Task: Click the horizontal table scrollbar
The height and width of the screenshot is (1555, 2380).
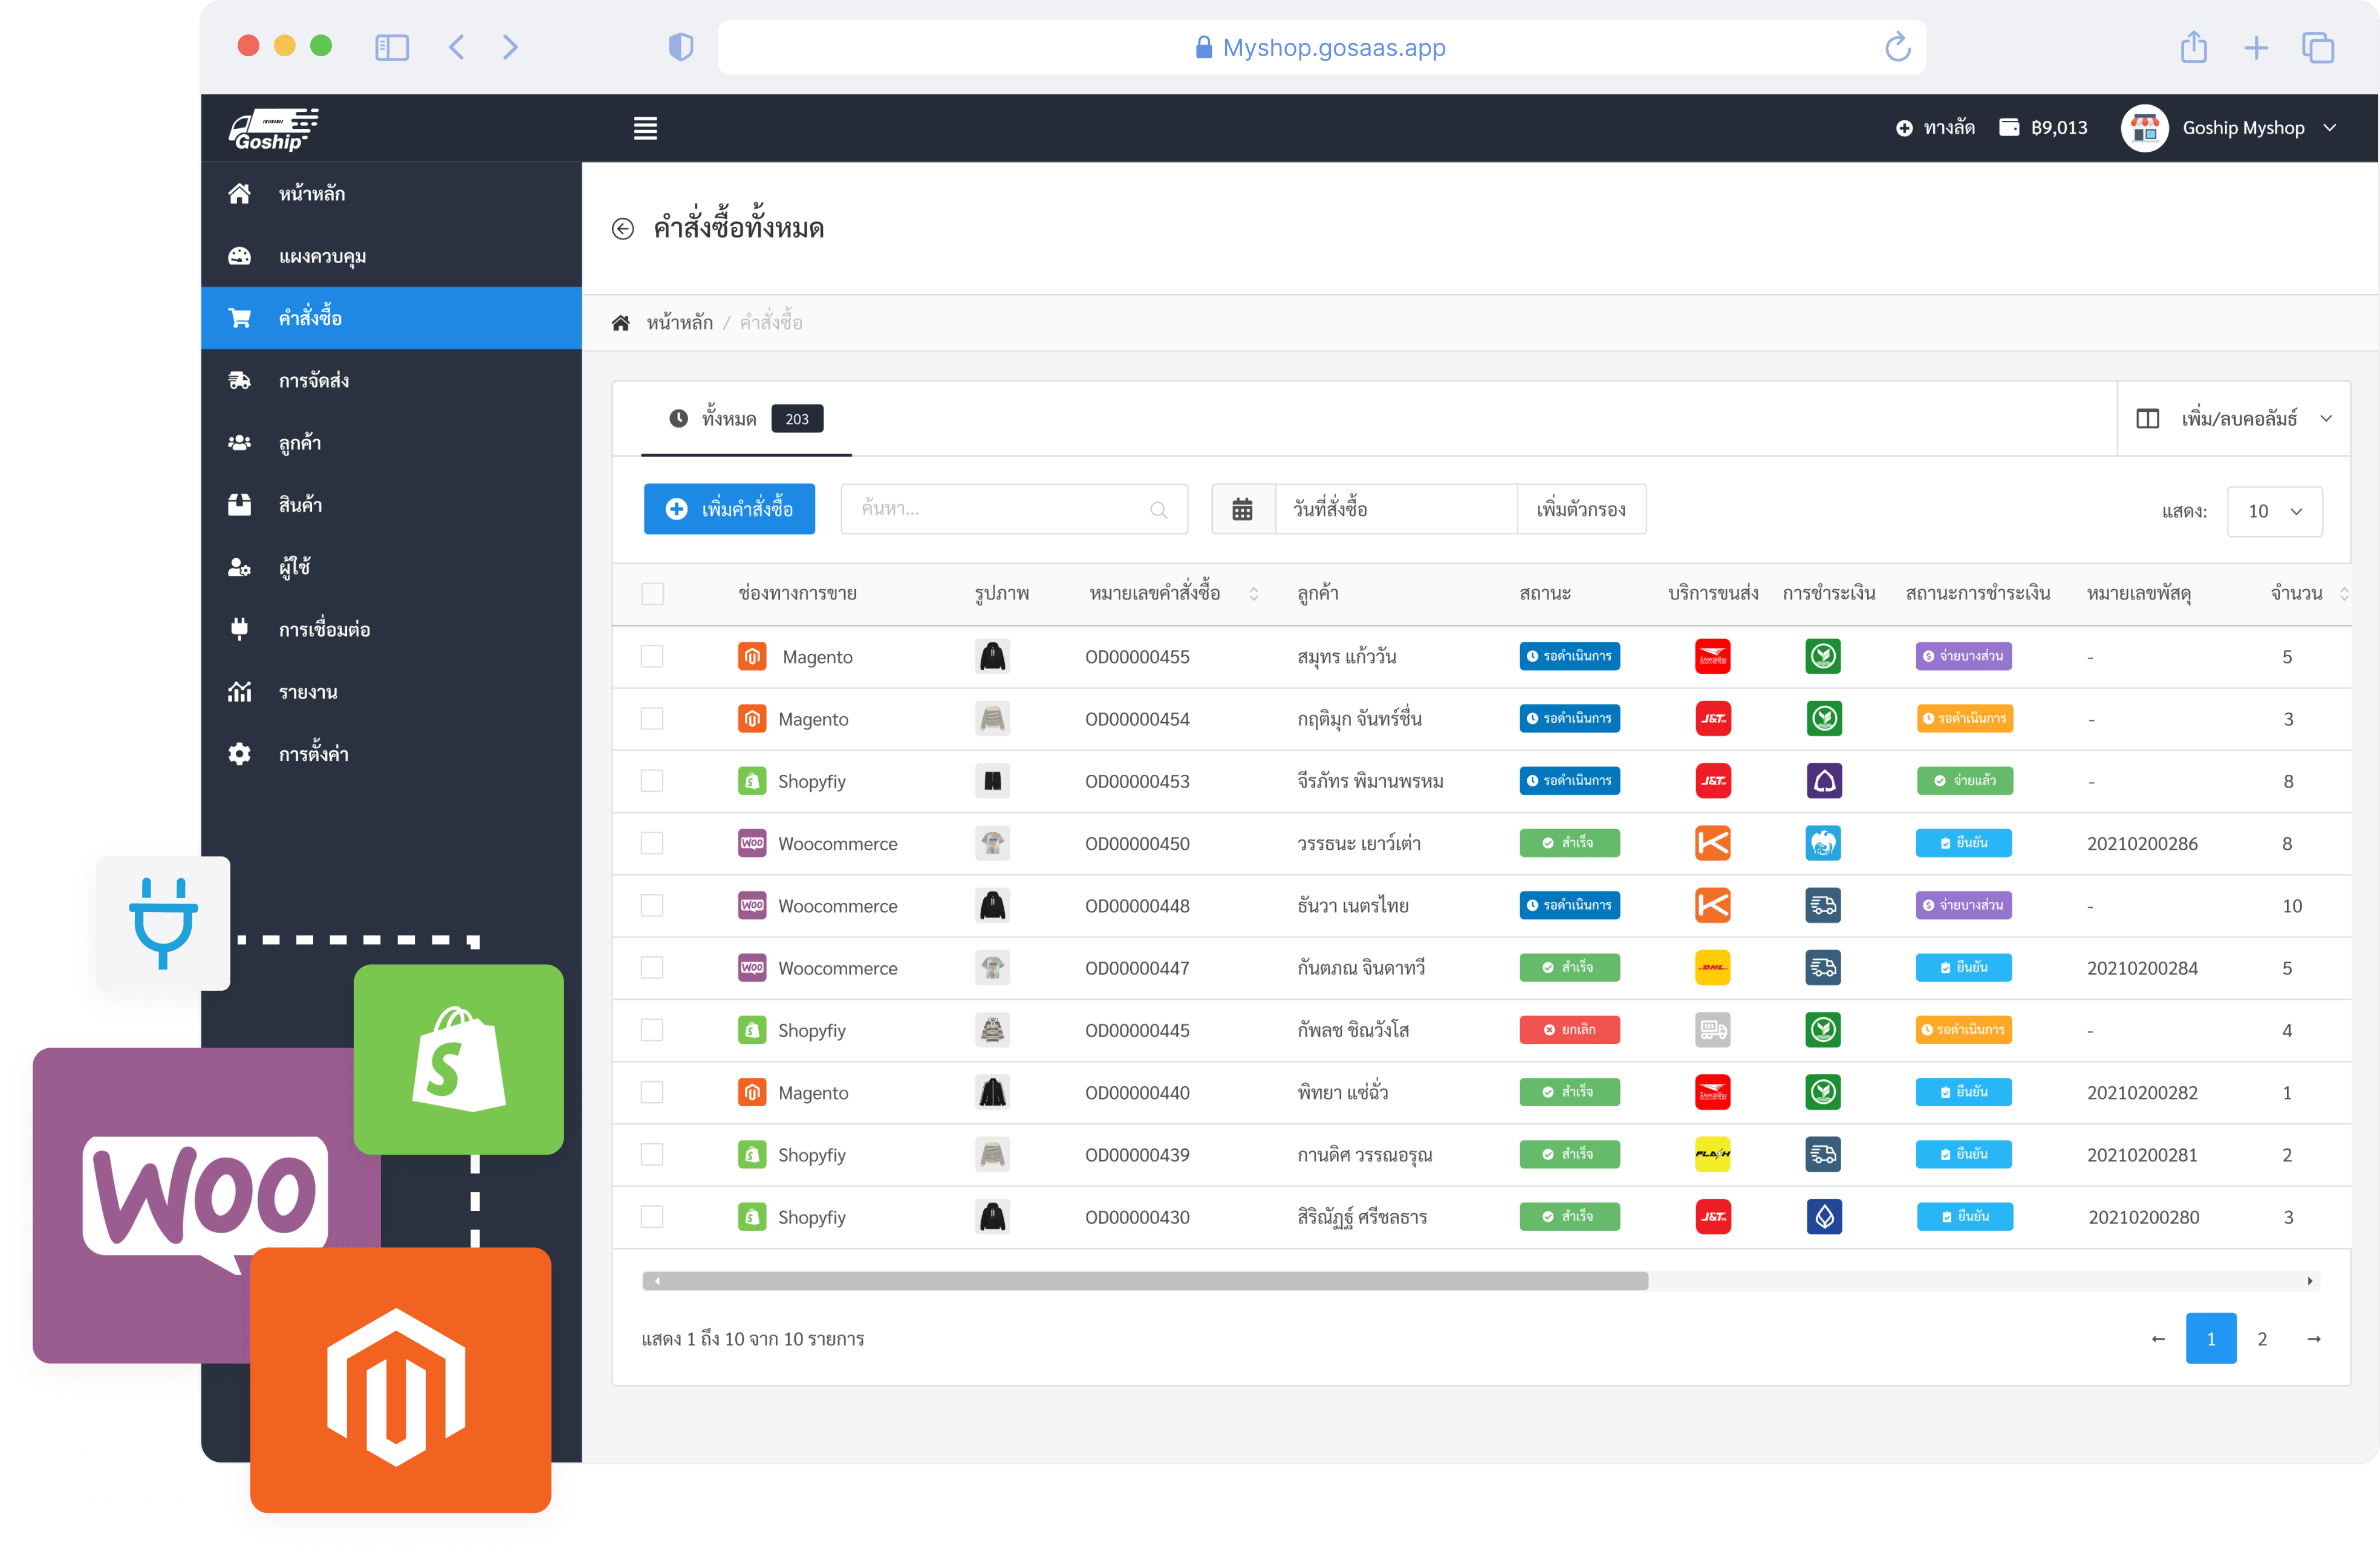Action: [1145, 1281]
